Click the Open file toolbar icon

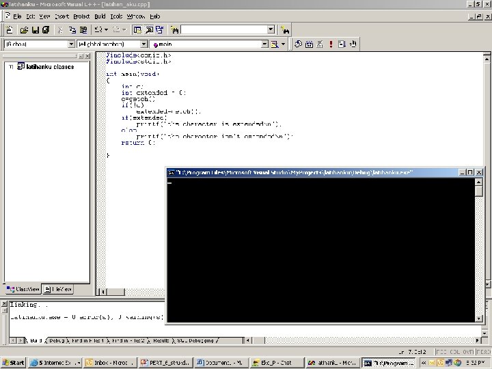click(25, 29)
